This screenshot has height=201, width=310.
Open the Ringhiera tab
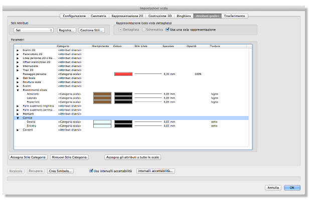pyautogui.click(x=184, y=16)
